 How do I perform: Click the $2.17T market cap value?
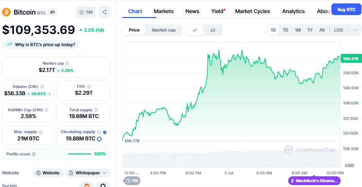(x=47, y=70)
